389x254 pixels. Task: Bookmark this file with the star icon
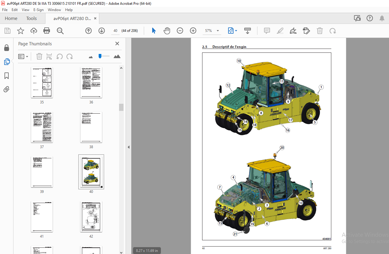pos(20,31)
